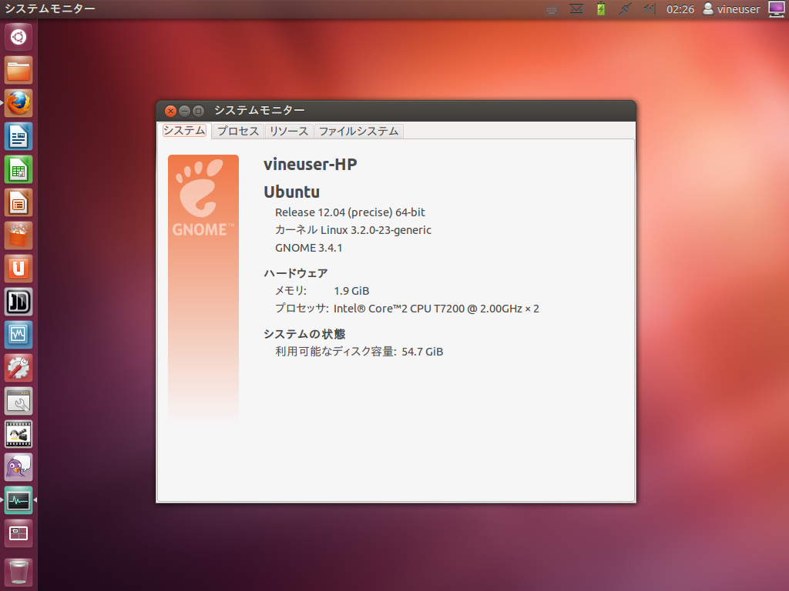The height and width of the screenshot is (591, 789).
Task: Click the Release 12.04 (precise) 64-bit line
Action: click(x=351, y=212)
